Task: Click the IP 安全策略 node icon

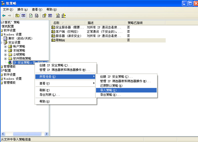Action: pyautogui.click(x=10, y=62)
